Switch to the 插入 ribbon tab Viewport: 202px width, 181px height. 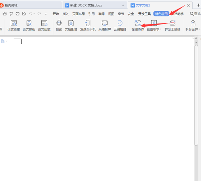pos(65,14)
